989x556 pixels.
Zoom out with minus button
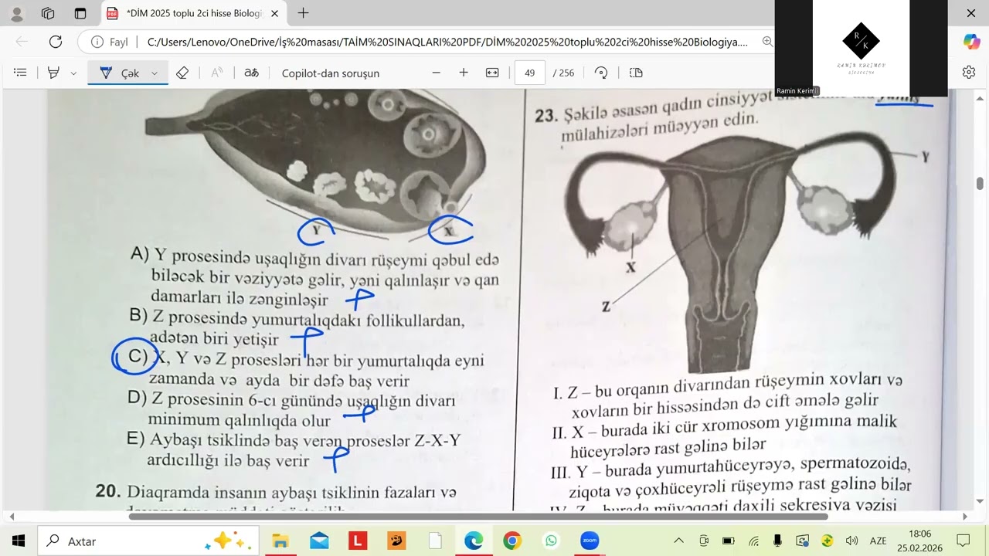click(x=436, y=73)
